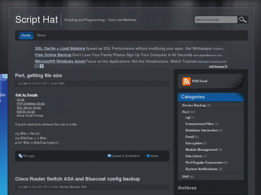Open the PHP category
Viewport: 261px width, 195px height.
[x=185, y=177]
